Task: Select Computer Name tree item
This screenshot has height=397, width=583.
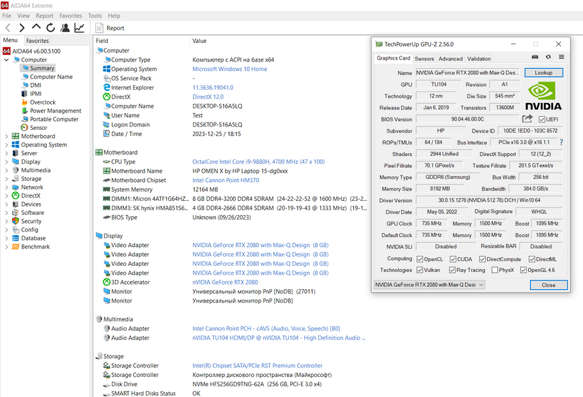Action: (x=51, y=76)
